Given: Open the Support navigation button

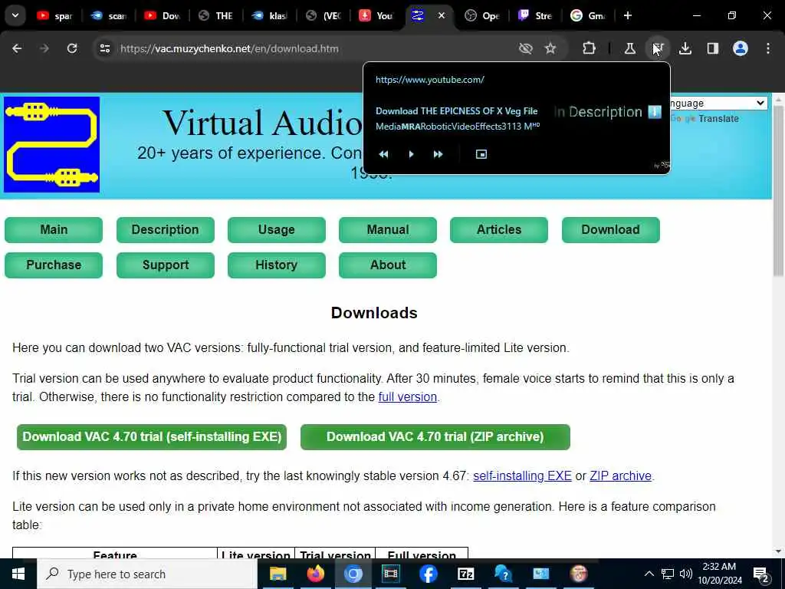Looking at the screenshot, I should click(x=166, y=265).
